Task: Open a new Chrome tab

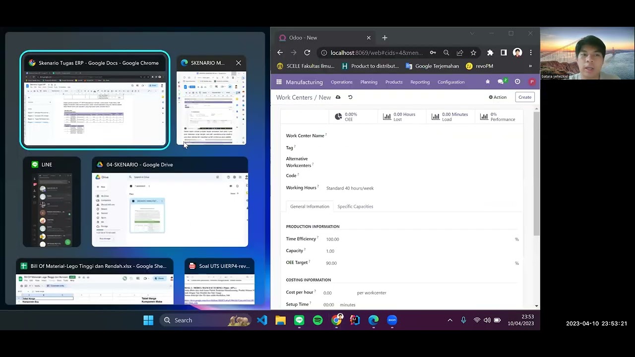Action: tap(384, 38)
